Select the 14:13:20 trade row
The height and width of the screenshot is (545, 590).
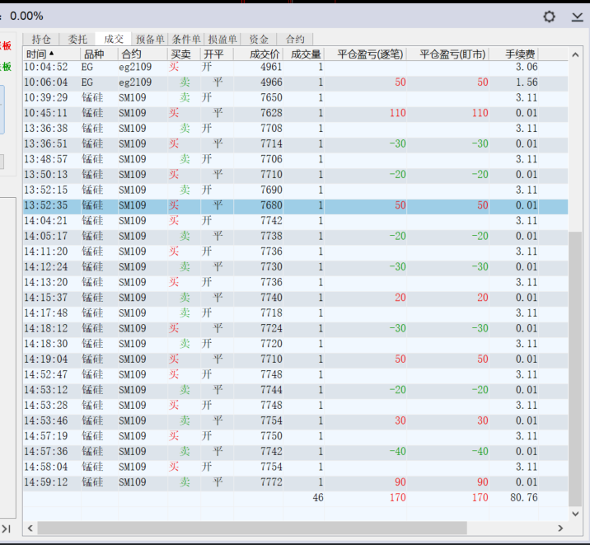point(295,282)
